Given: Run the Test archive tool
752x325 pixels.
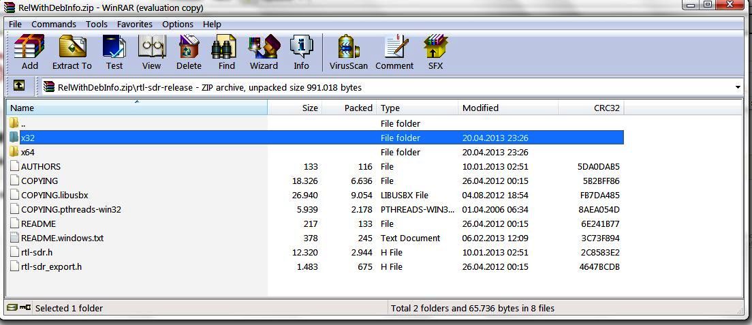Looking at the screenshot, I should point(114,46).
